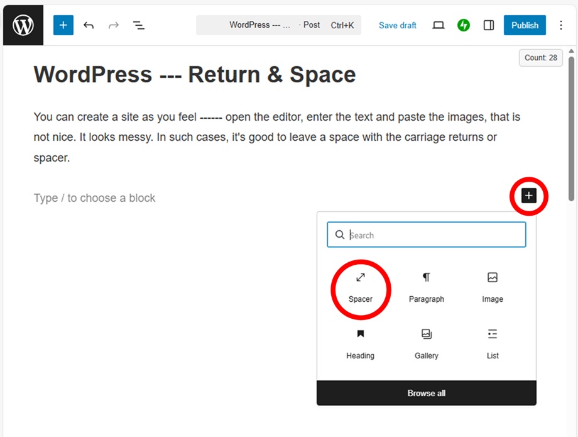Click Save draft link
The height and width of the screenshot is (437, 578).
(x=397, y=25)
